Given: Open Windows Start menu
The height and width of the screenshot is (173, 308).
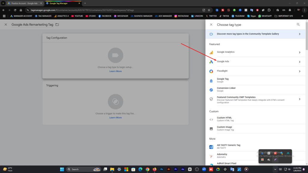Looking at the screenshot, I should (62, 169).
